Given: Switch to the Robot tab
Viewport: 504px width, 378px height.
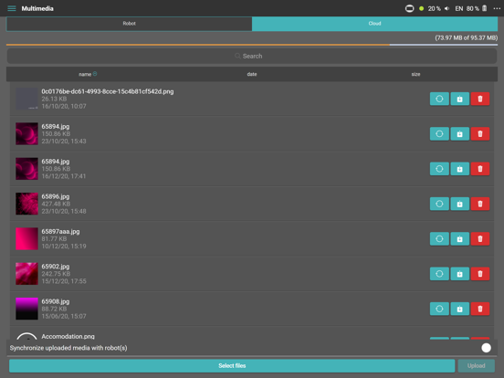Looking at the screenshot, I should [130, 24].
